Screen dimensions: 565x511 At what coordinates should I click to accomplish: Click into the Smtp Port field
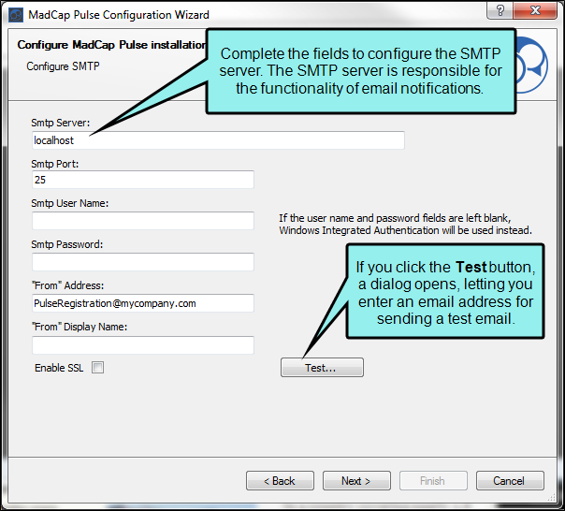click(143, 180)
